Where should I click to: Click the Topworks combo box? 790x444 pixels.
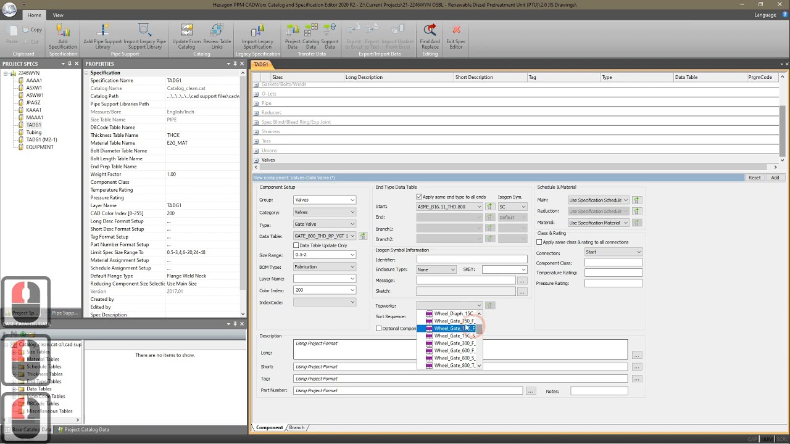[x=449, y=305]
